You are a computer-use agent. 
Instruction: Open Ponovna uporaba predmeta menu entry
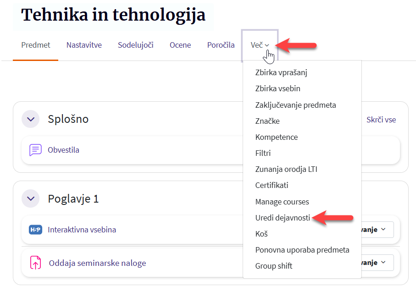point(302,250)
